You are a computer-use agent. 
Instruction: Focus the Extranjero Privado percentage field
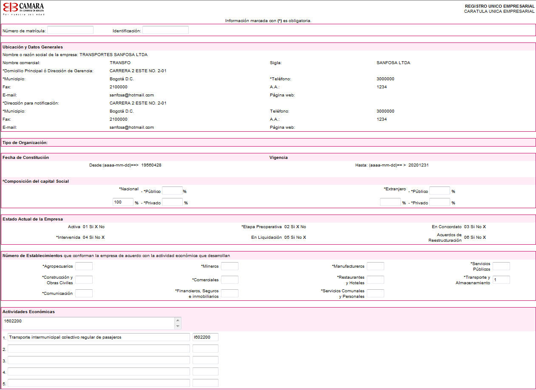[440, 202]
